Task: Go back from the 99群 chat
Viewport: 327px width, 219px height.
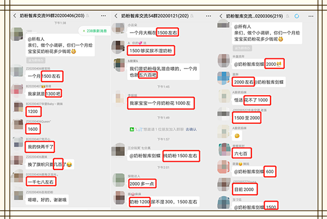Action: pos(15,15)
